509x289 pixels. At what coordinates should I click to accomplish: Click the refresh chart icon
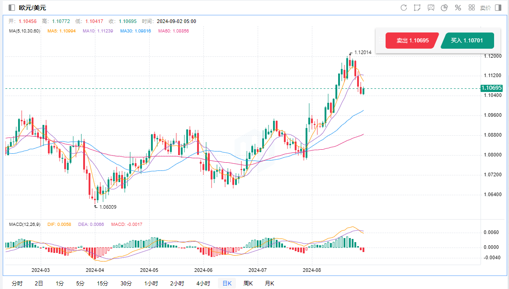coord(404,8)
